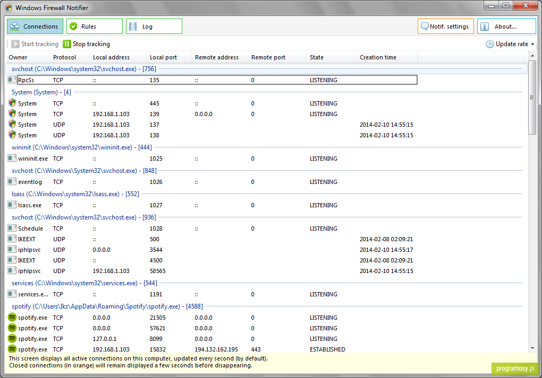Viewport: 542px width, 378px height.
Task: Sort by Owner column header
Action: click(28, 57)
